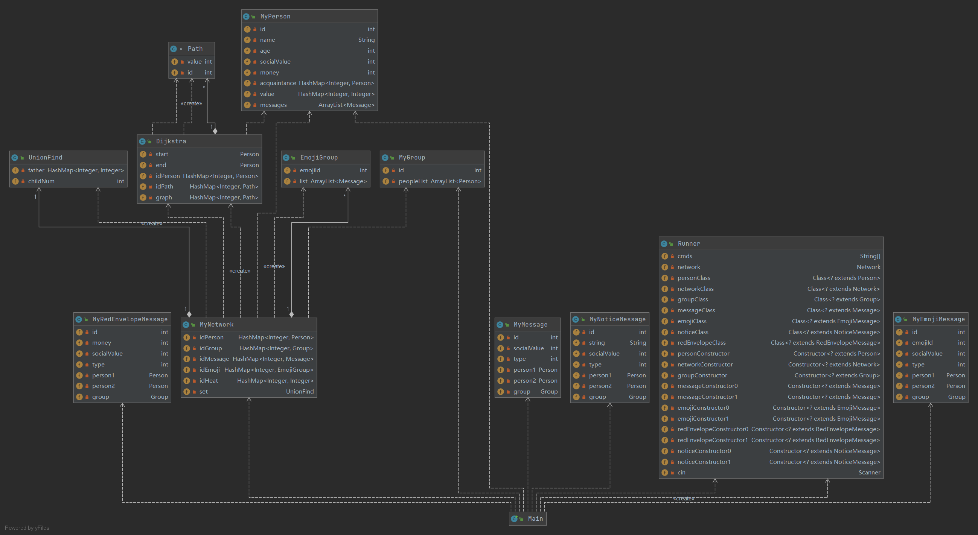
Task: Select the Dijkstra start field
Action: [x=199, y=154]
